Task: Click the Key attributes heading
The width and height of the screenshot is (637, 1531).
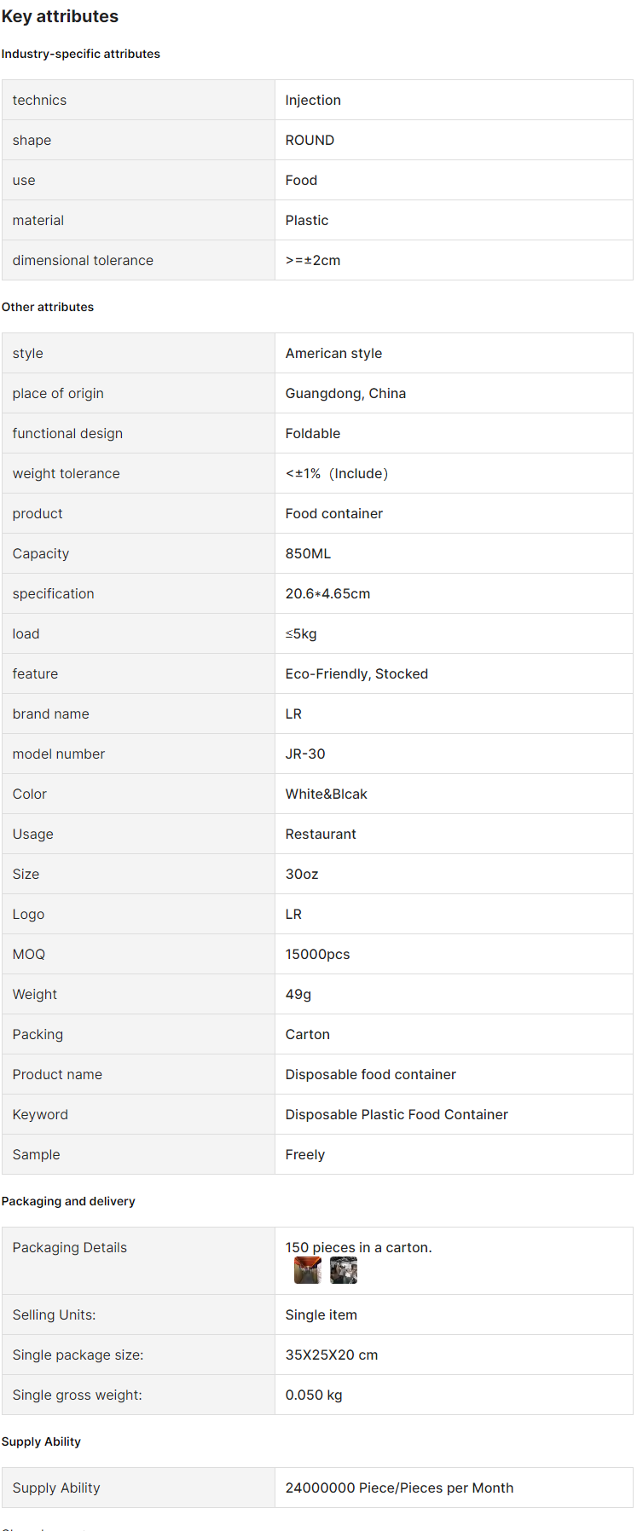Action: tap(61, 16)
